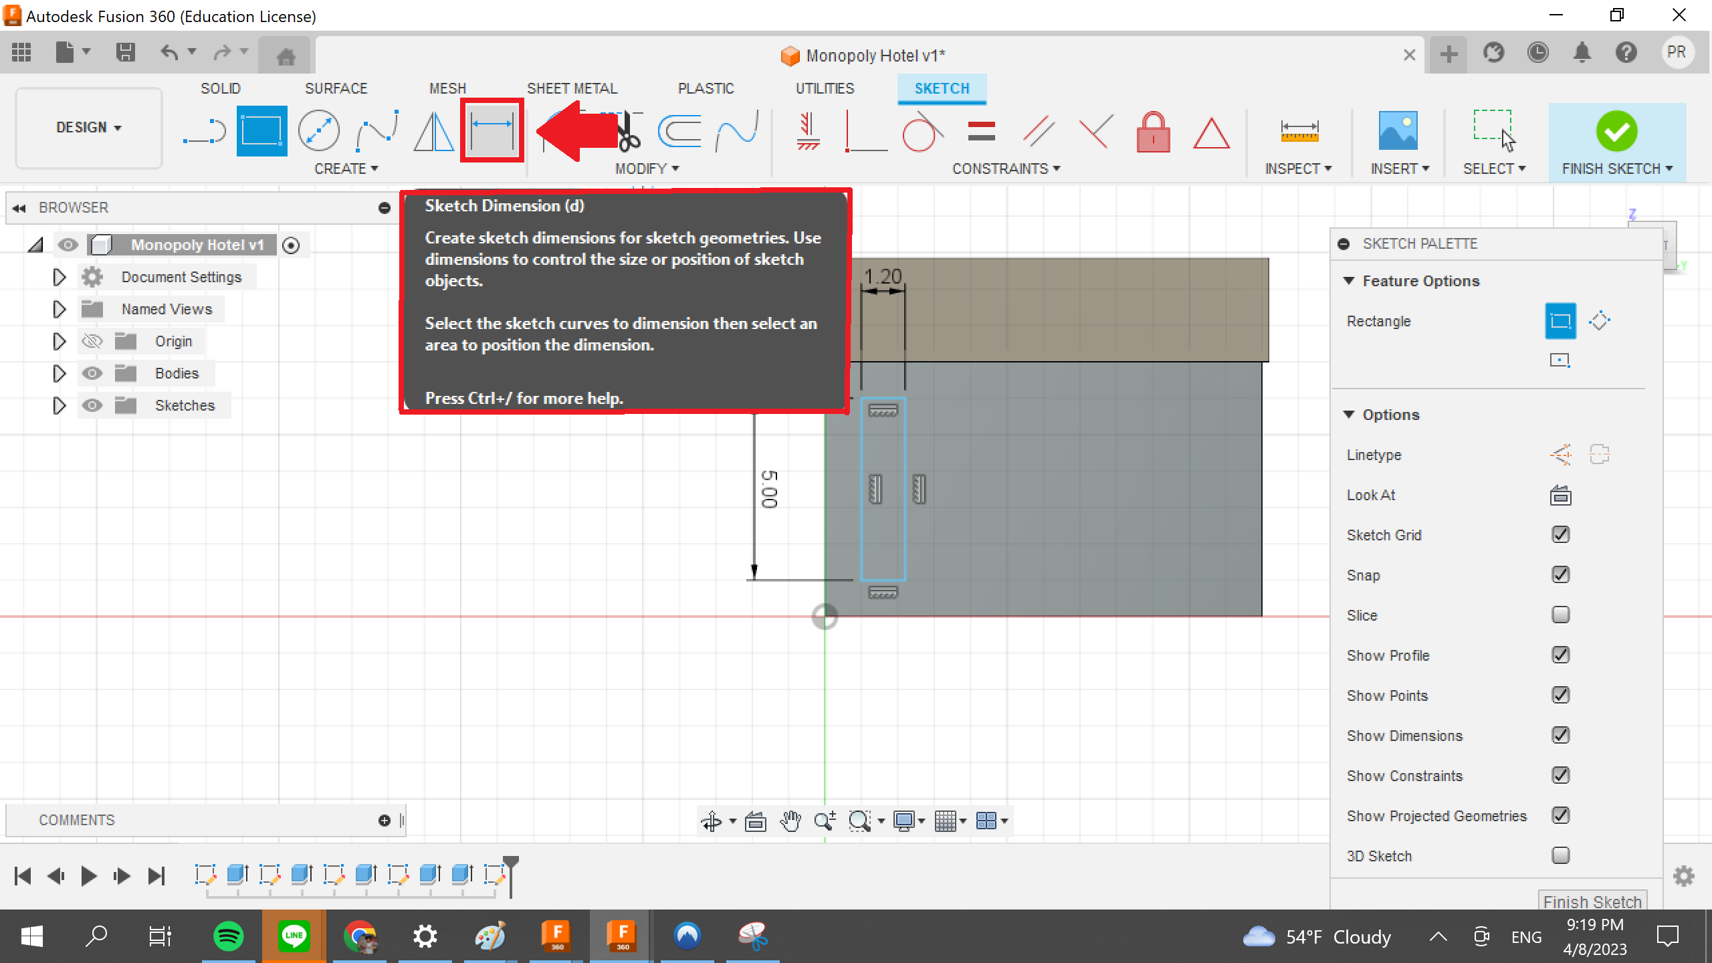
Task: Open the Utilities ribbon tab
Action: [825, 88]
